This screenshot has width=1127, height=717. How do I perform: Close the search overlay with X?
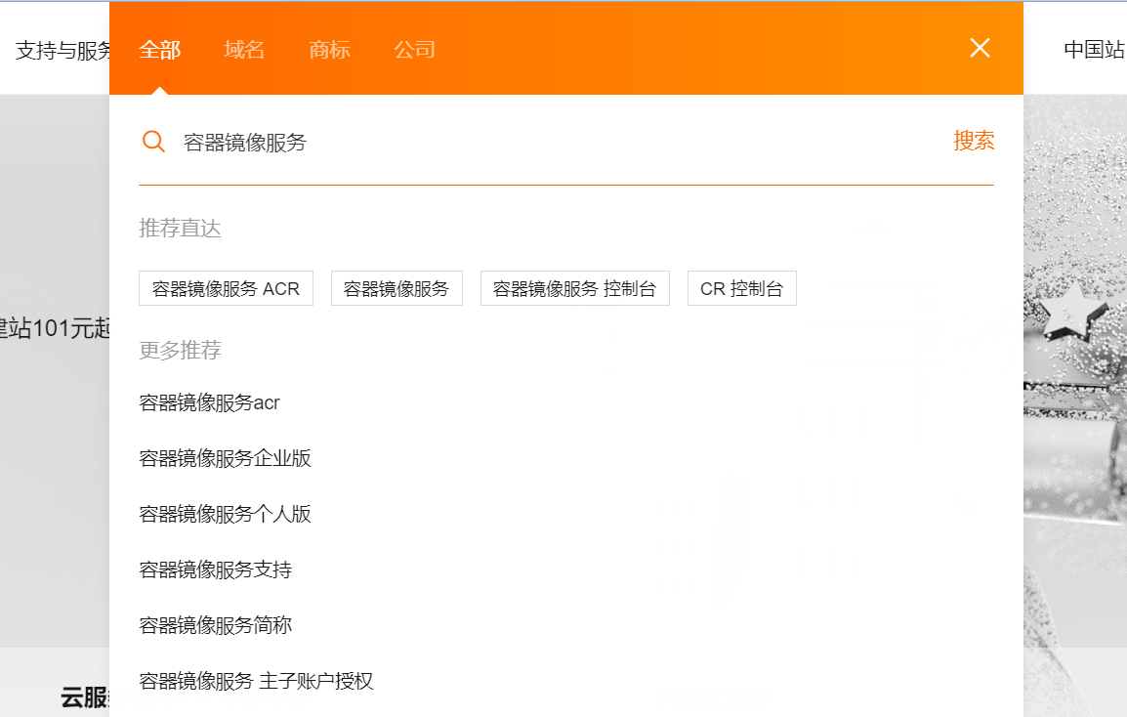click(x=980, y=48)
